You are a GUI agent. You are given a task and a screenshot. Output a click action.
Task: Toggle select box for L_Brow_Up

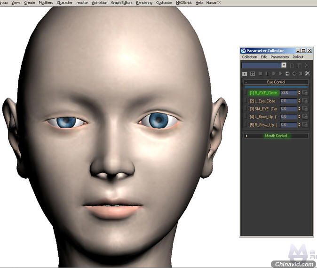[246, 117]
